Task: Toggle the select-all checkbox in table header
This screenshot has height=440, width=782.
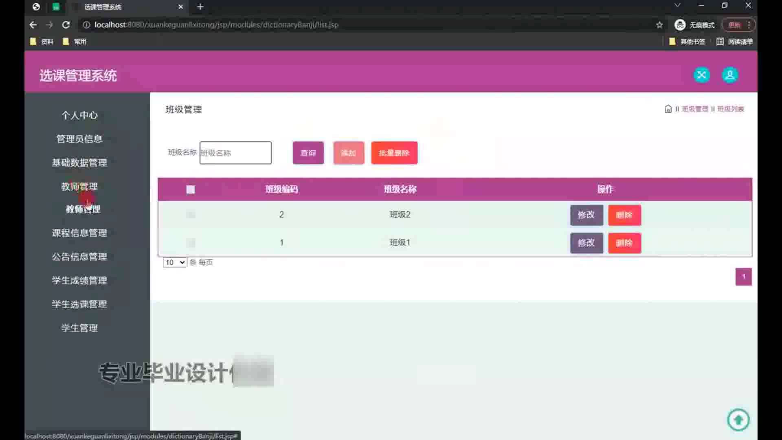Action: tap(191, 189)
